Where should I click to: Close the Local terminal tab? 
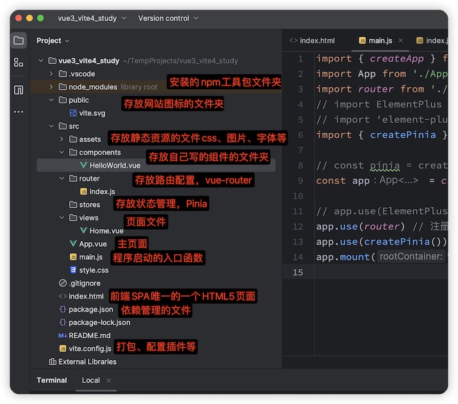109,381
